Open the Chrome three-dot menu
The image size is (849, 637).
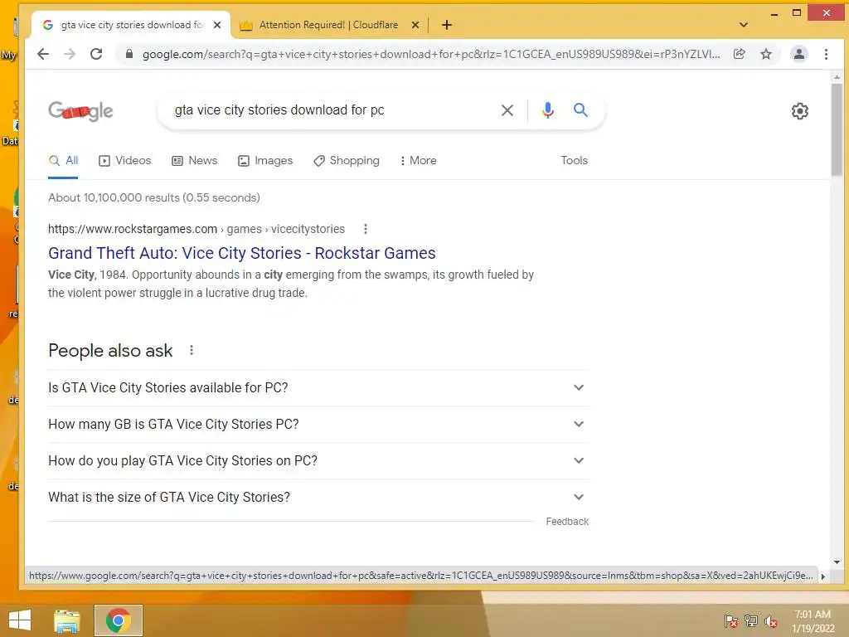(826, 54)
